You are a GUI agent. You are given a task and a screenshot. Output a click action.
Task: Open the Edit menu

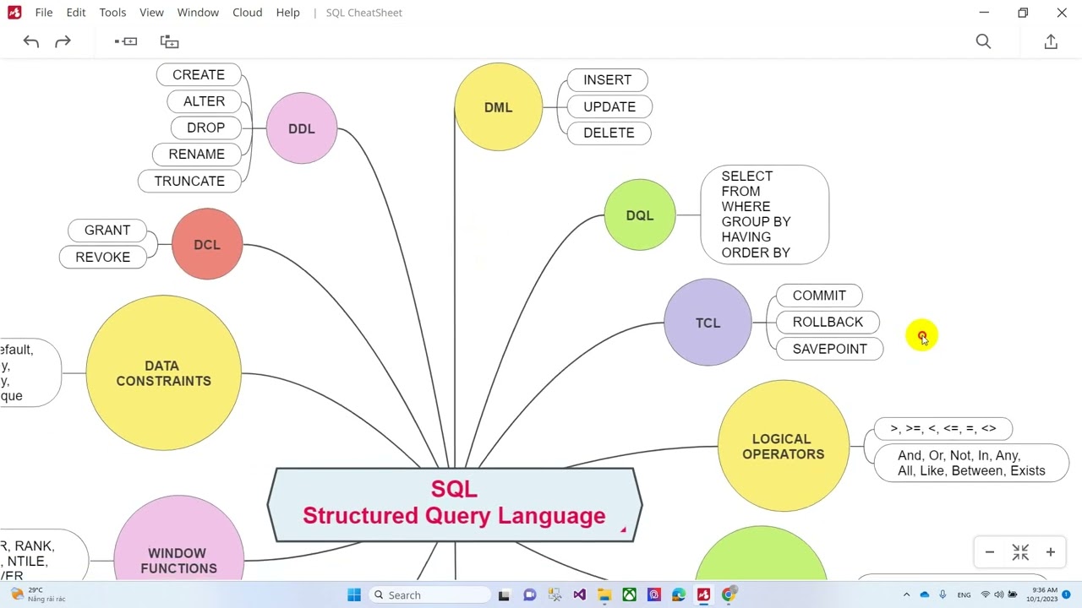click(x=76, y=13)
